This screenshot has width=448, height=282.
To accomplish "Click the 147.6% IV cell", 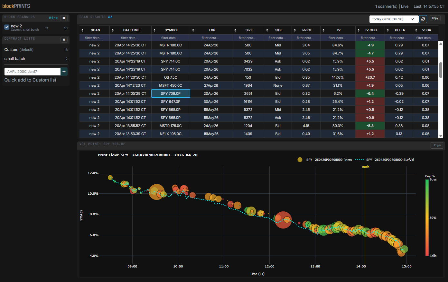I will pos(338,77).
